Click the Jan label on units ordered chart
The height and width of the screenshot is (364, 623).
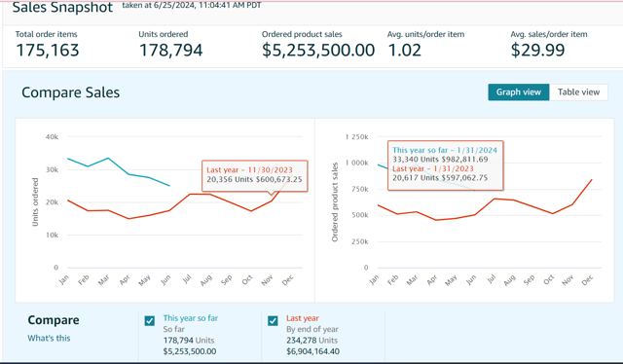coord(63,279)
